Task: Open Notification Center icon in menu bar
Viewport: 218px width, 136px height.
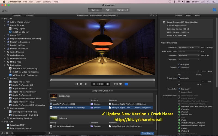Action: click(213, 2)
